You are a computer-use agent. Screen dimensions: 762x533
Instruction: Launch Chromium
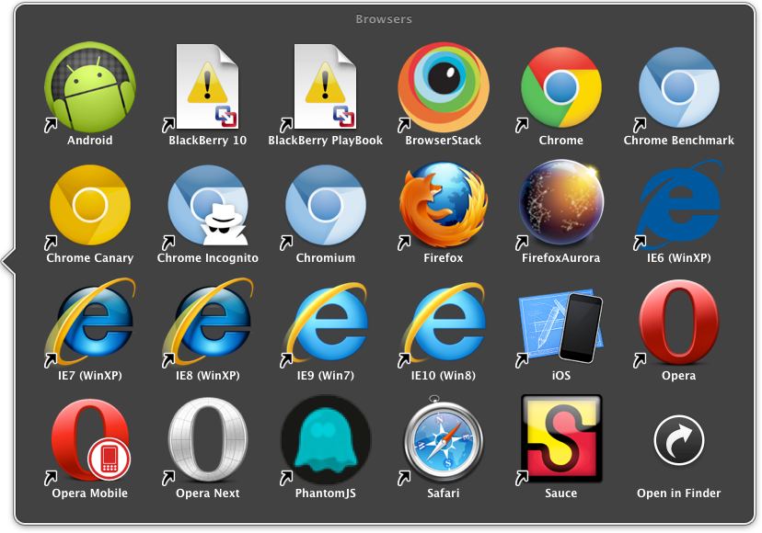click(324, 206)
